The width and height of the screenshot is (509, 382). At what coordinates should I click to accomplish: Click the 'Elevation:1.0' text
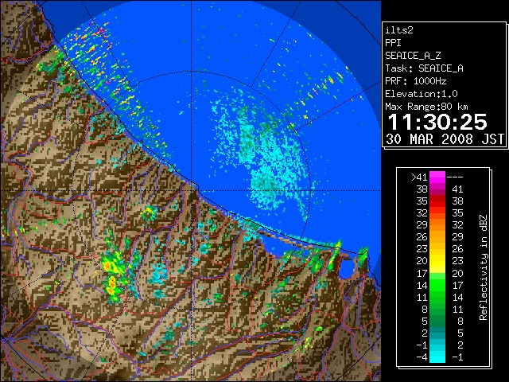tap(422, 94)
